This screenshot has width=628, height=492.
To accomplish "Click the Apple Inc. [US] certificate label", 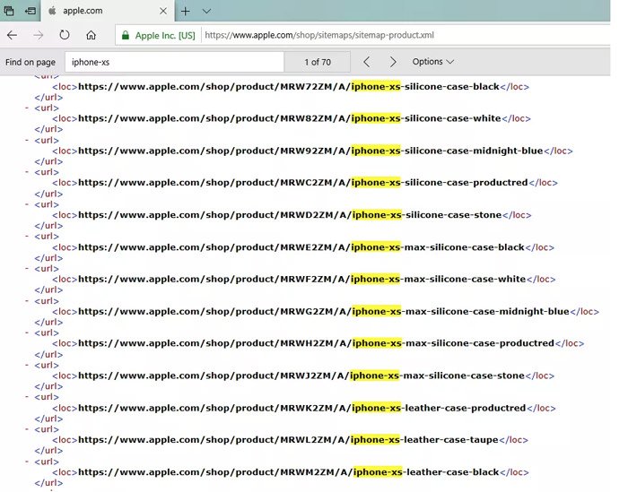I will point(165,36).
